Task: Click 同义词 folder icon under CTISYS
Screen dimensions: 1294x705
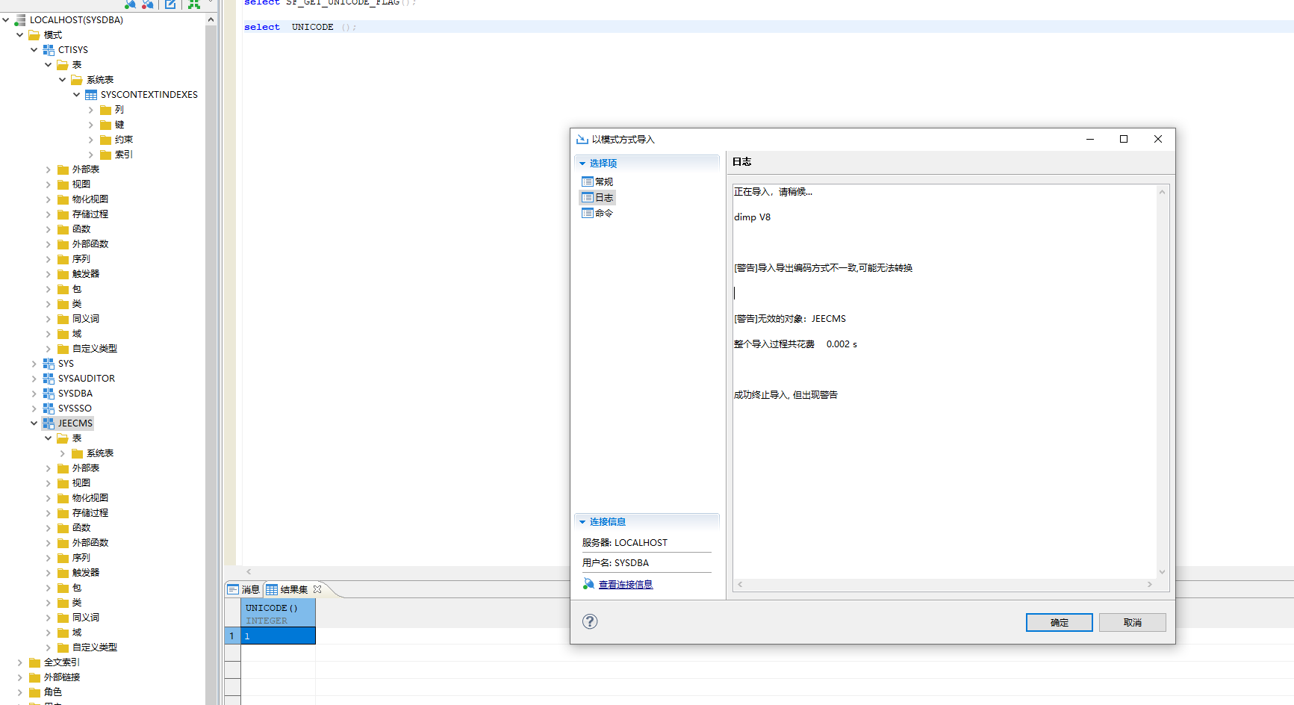Action: [63, 319]
